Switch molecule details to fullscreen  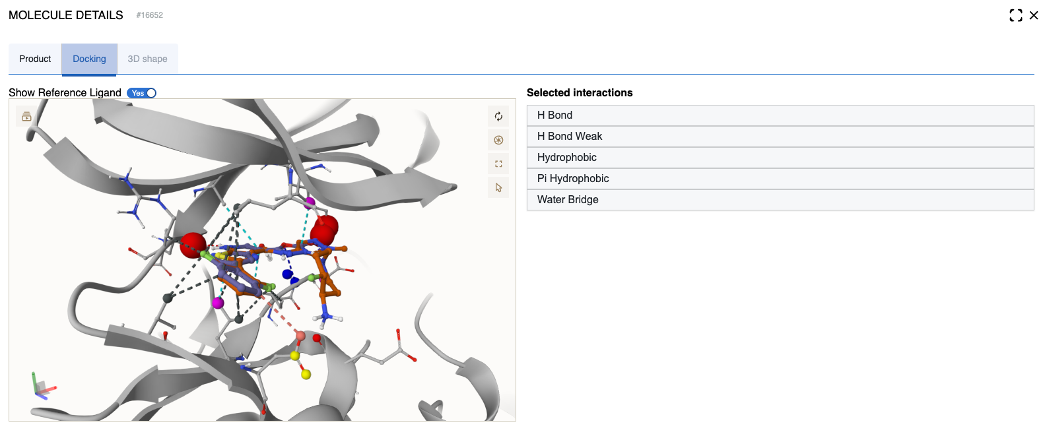(x=1016, y=15)
